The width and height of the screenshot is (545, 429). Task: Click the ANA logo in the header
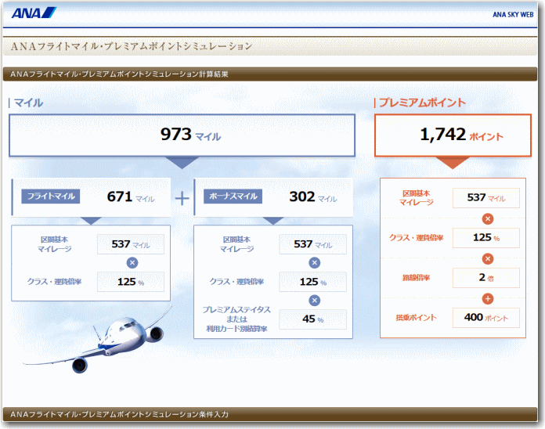(x=34, y=13)
